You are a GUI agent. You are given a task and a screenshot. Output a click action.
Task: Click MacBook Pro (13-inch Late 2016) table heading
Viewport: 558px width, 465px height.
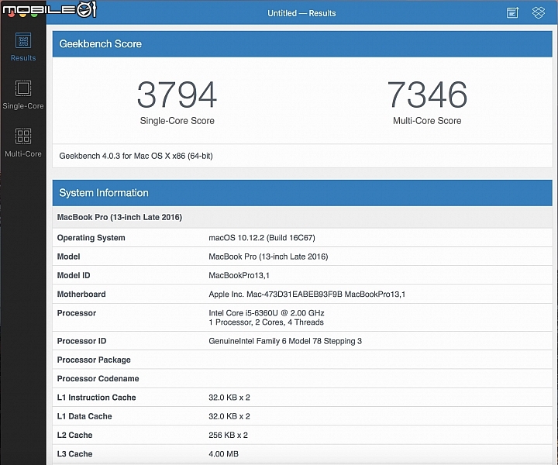click(119, 217)
